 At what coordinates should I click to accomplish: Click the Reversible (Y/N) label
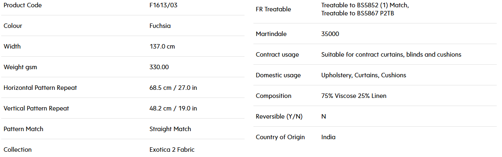click(x=279, y=117)
